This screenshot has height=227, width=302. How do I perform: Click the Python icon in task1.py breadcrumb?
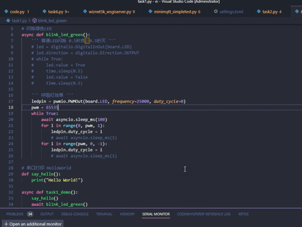pos(8,20)
